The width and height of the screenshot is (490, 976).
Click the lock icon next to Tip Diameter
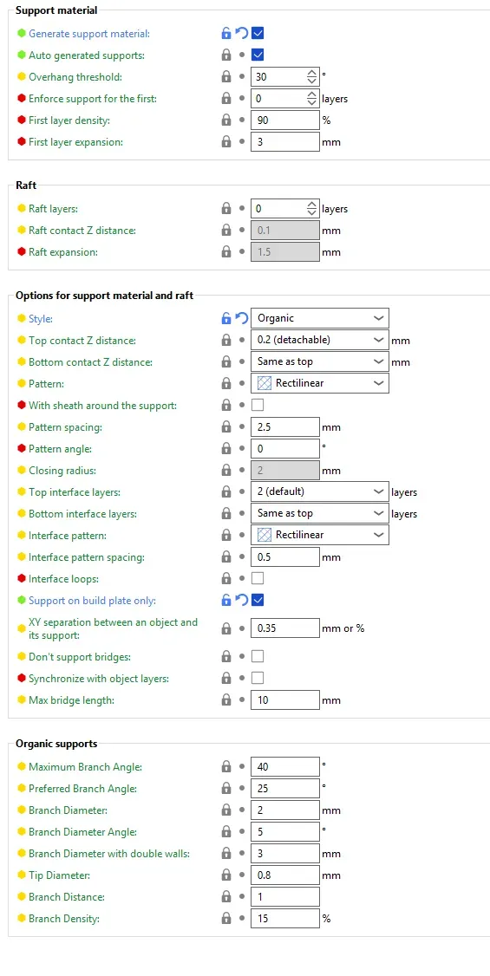click(x=226, y=875)
